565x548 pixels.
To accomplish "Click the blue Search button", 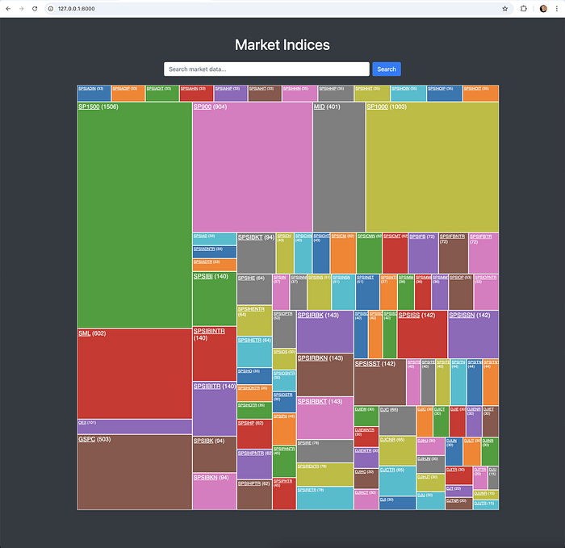I will (x=387, y=69).
